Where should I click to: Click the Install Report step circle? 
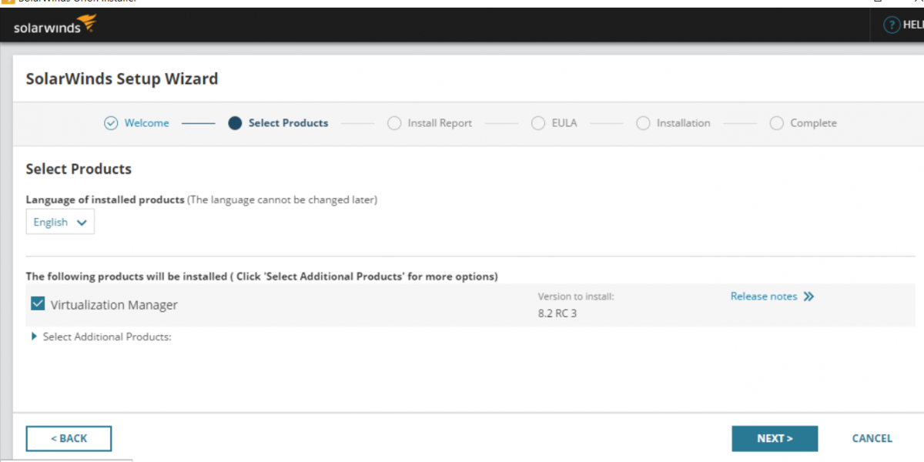[394, 123]
